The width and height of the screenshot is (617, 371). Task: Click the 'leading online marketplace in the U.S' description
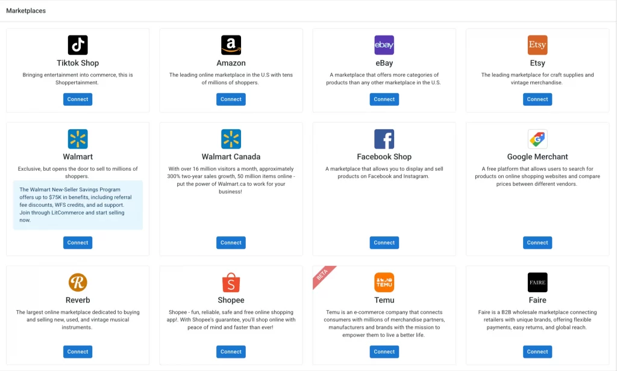coord(231,79)
